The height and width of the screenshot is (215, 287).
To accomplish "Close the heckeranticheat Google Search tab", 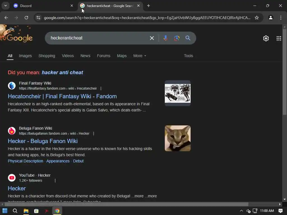I will click(x=138, y=6).
